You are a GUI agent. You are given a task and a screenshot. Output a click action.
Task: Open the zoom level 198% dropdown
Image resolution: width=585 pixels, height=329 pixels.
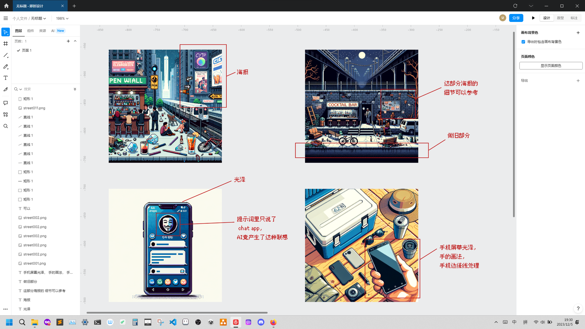click(62, 18)
